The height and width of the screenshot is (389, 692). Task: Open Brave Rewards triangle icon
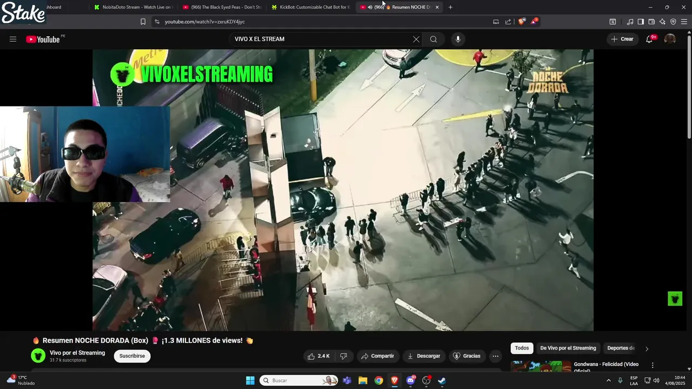tap(534, 22)
